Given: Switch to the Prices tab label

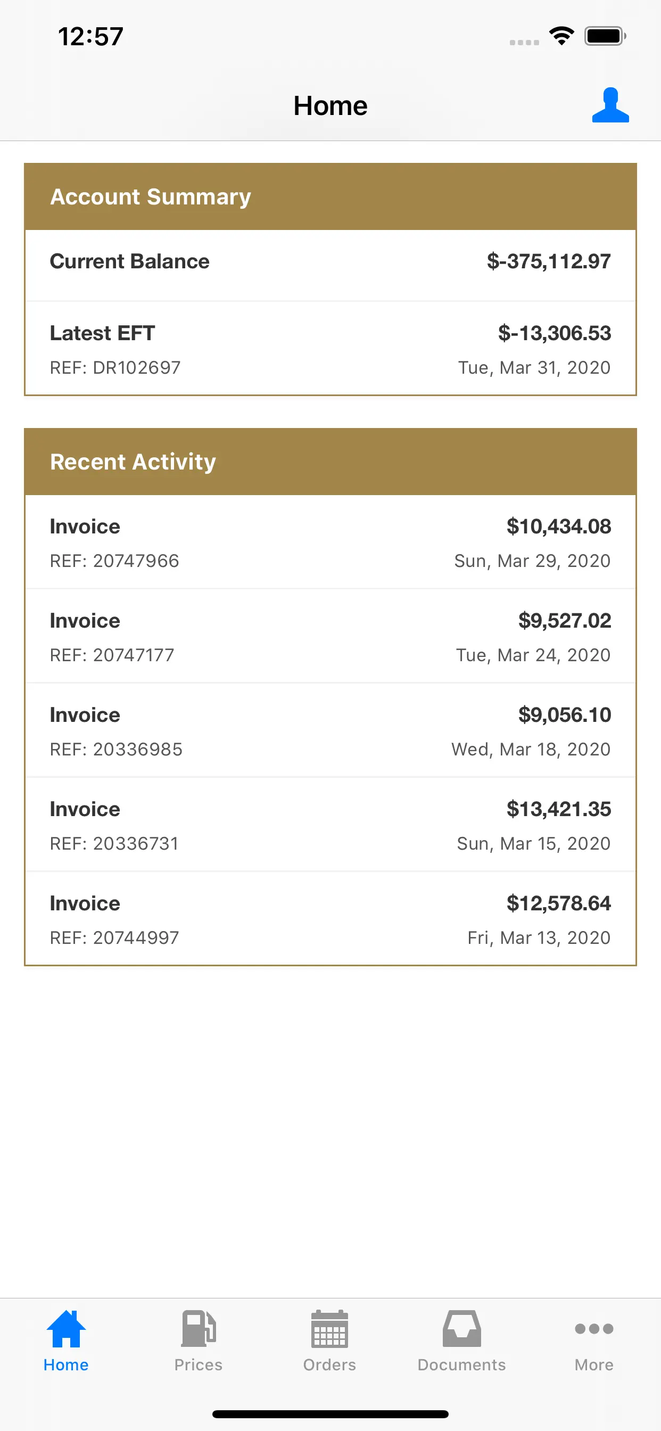Looking at the screenshot, I should (x=199, y=1365).
